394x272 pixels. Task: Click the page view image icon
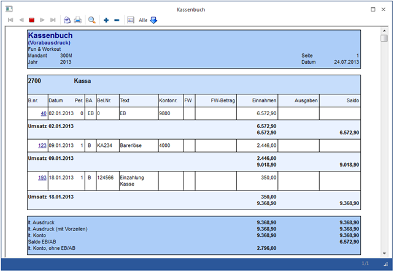pyautogui.click(x=130, y=20)
